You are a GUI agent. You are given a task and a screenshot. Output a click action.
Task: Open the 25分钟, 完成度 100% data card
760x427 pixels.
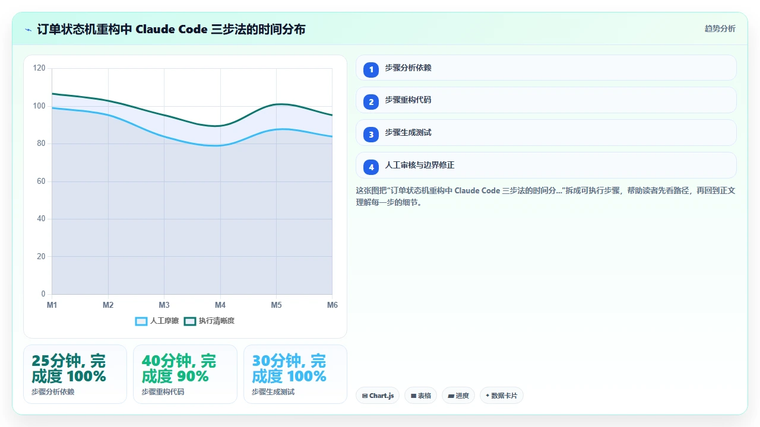[x=75, y=374]
